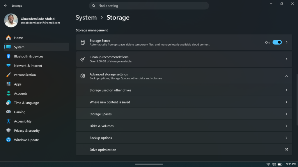Open Windows Update settings page

tap(36, 140)
